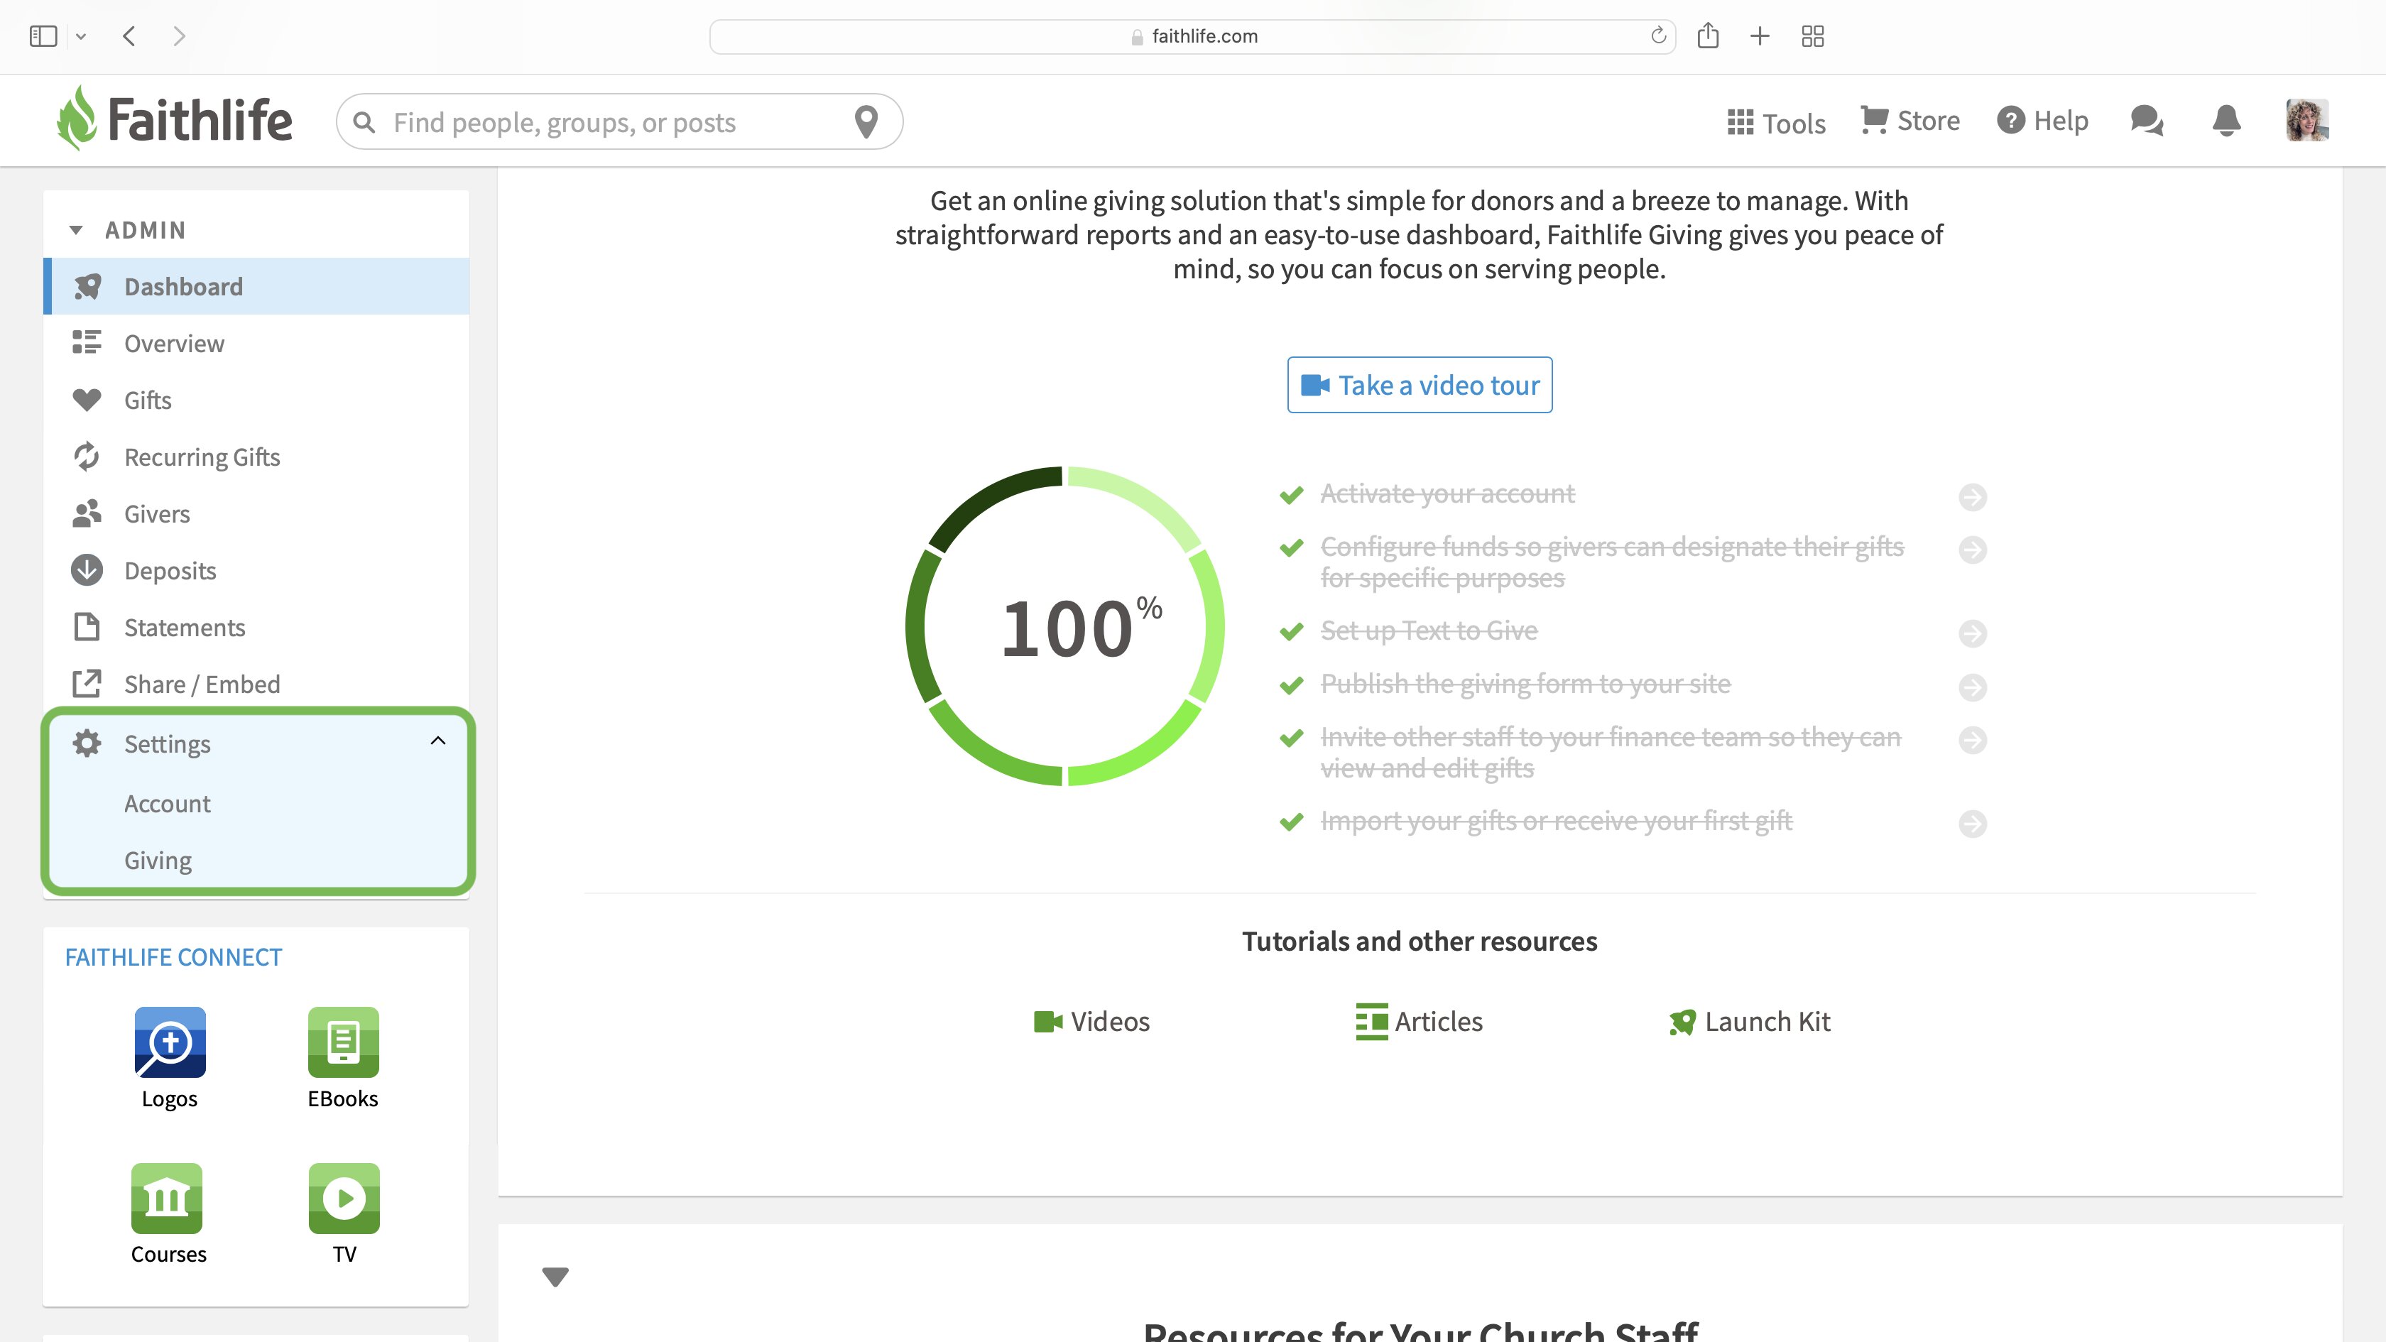Click the Statements document icon
This screenshot has height=1342, width=2386.
tap(87, 627)
